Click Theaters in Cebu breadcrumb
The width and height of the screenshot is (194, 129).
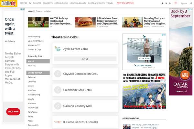tap(43, 11)
